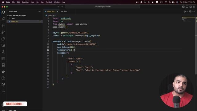Expand the OUTLINE section

coord(12,110)
